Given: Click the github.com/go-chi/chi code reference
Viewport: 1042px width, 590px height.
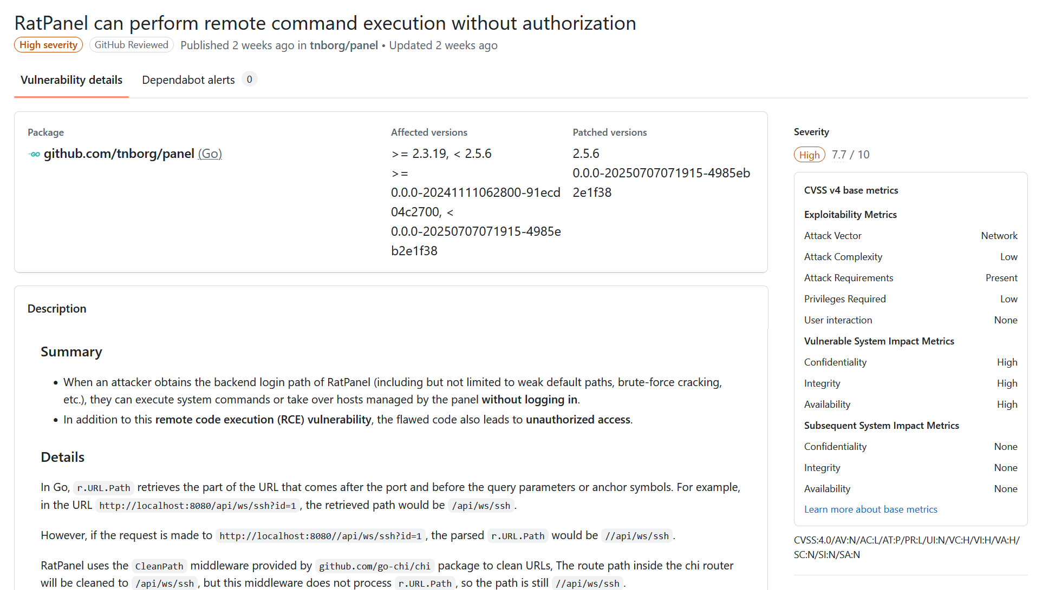Looking at the screenshot, I should point(374,566).
